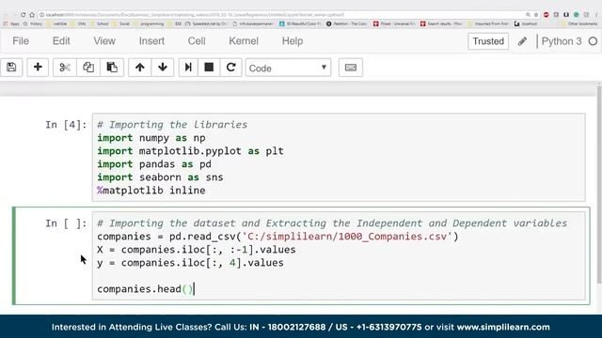The height and width of the screenshot is (338, 602).
Task: Open the cell type Code dropdown
Action: (x=288, y=68)
